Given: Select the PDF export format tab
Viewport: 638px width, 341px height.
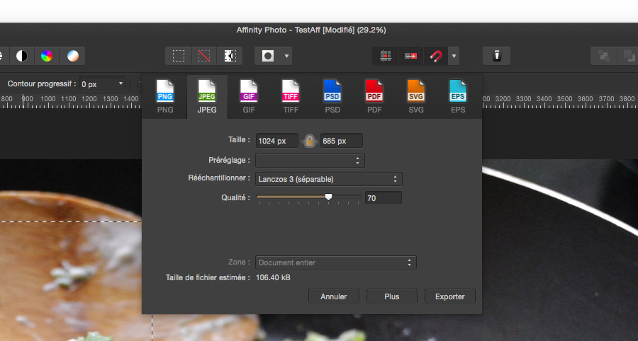Looking at the screenshot, I should tap(374, 97).
